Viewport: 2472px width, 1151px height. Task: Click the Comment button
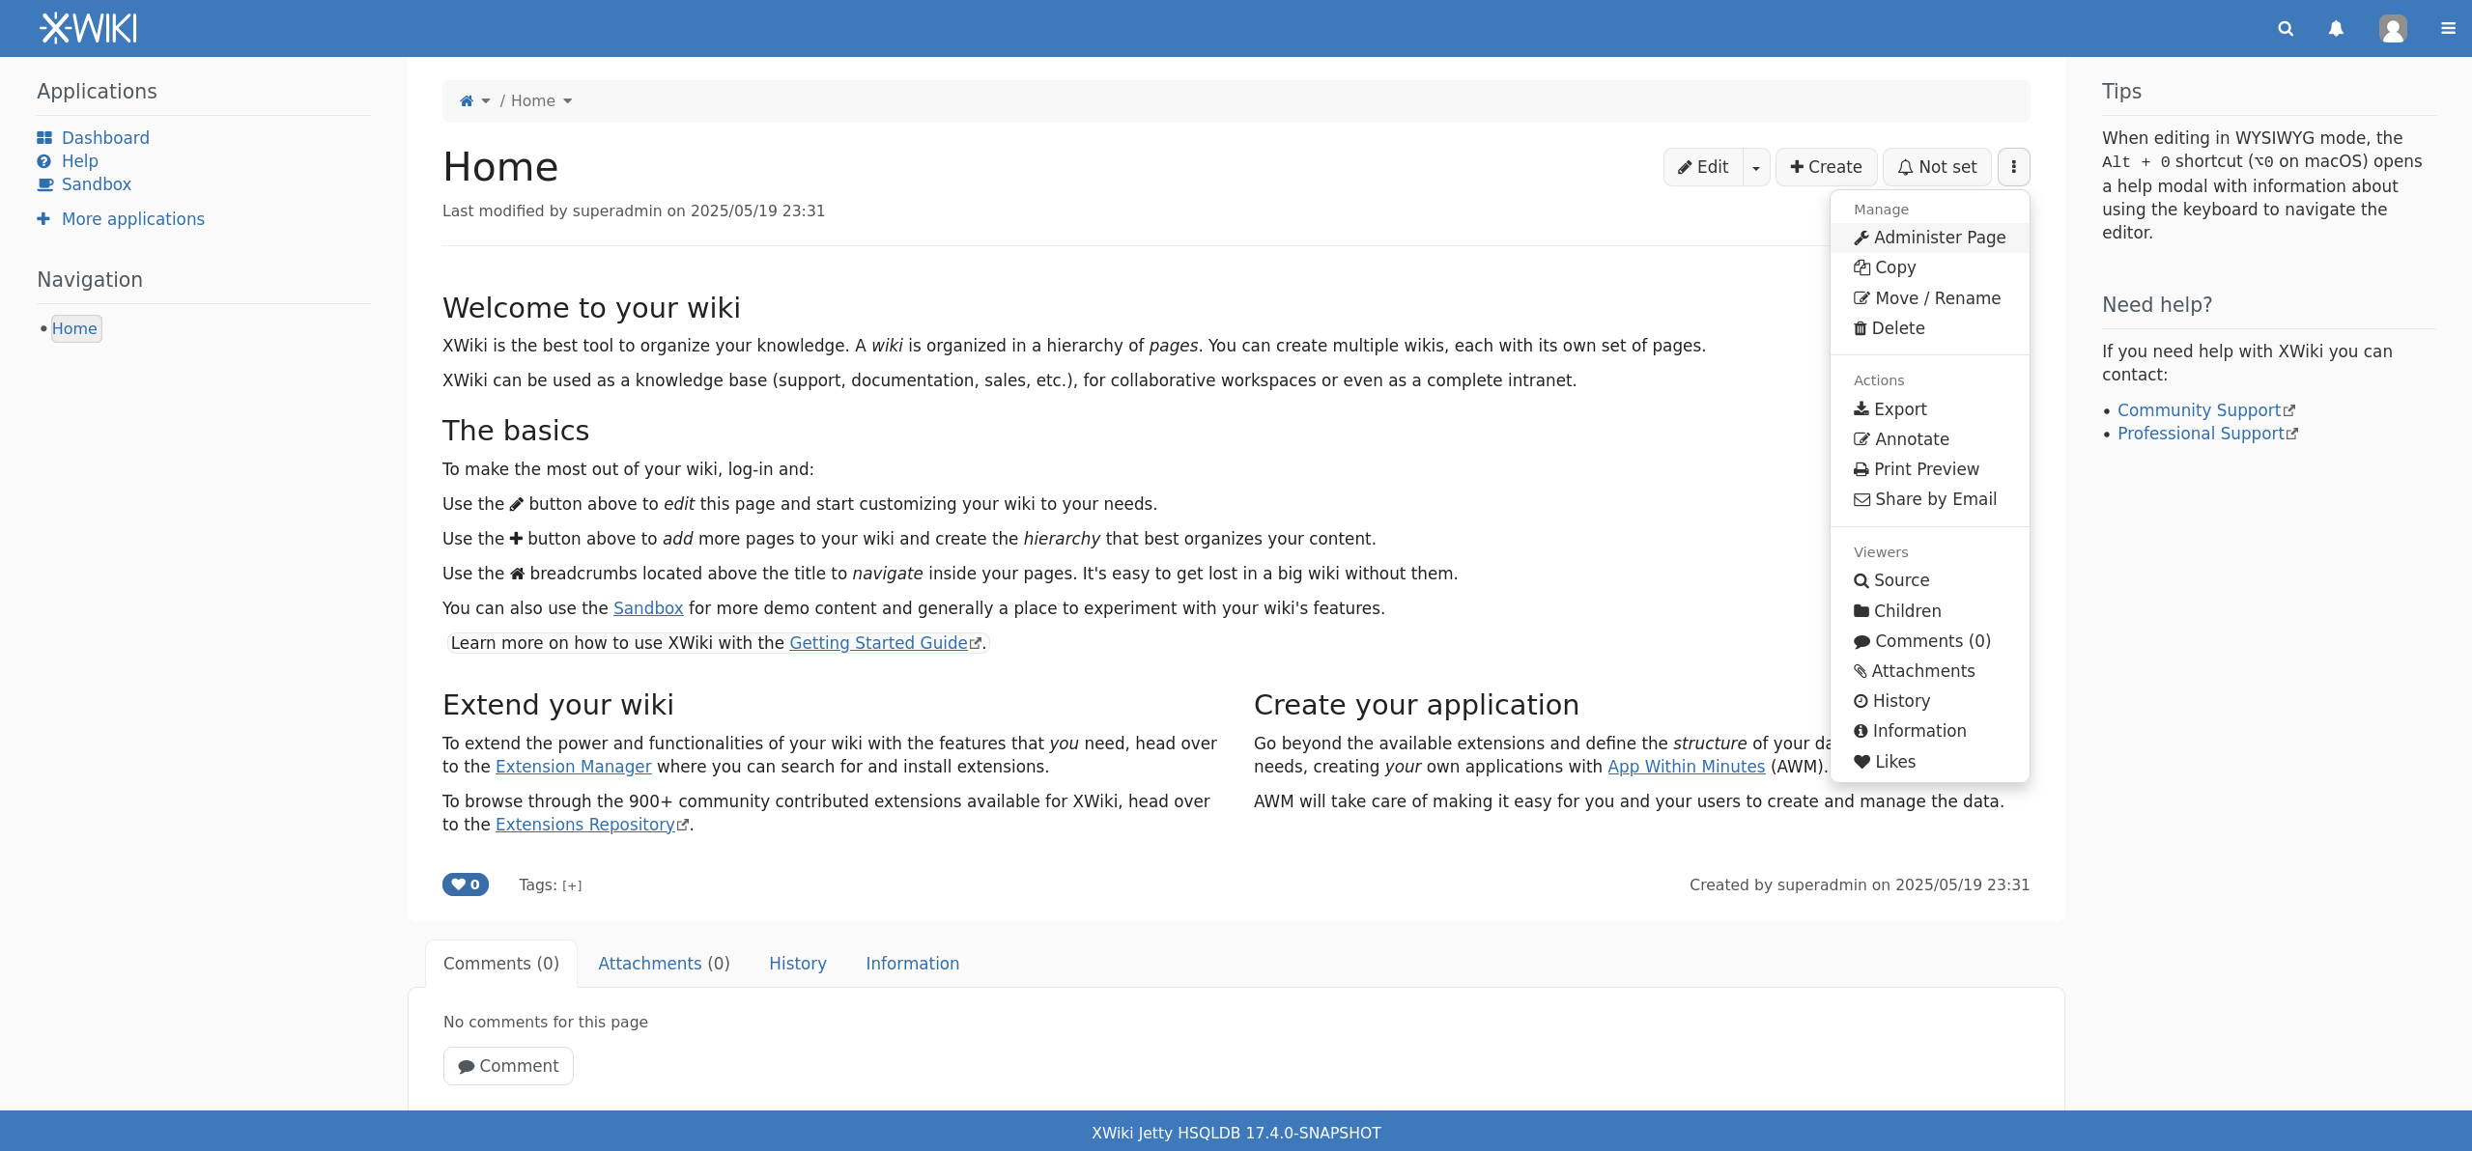[508, 1066]
